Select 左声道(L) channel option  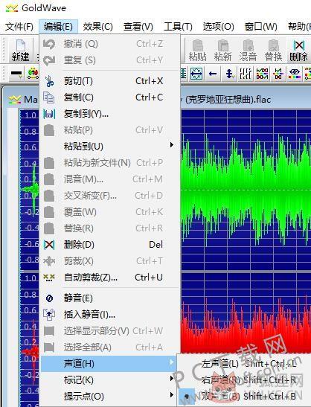click(x=244, y=364)
